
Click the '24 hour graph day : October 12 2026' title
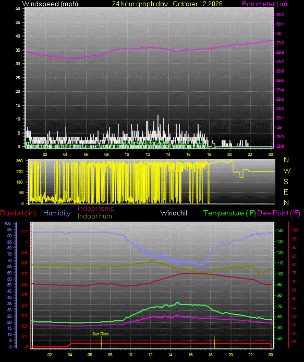167,4
